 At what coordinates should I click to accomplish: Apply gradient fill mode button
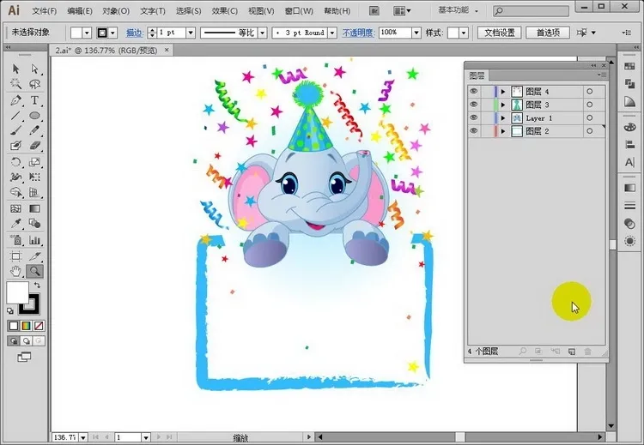[26, 326]
